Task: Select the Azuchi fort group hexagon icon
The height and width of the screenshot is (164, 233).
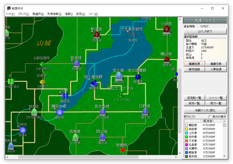Action: 138,77
